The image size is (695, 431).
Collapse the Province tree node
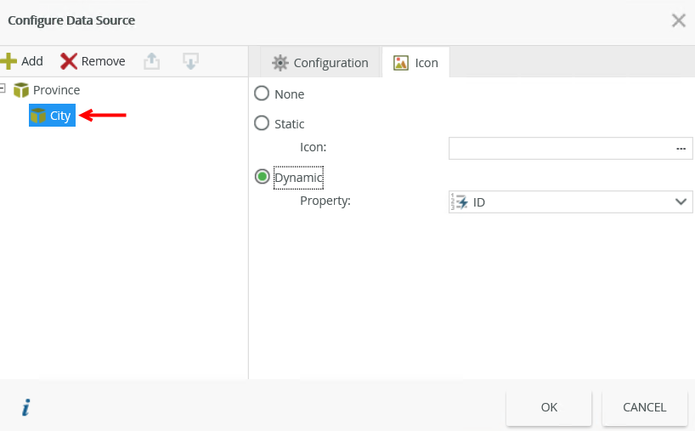[4, 88]
